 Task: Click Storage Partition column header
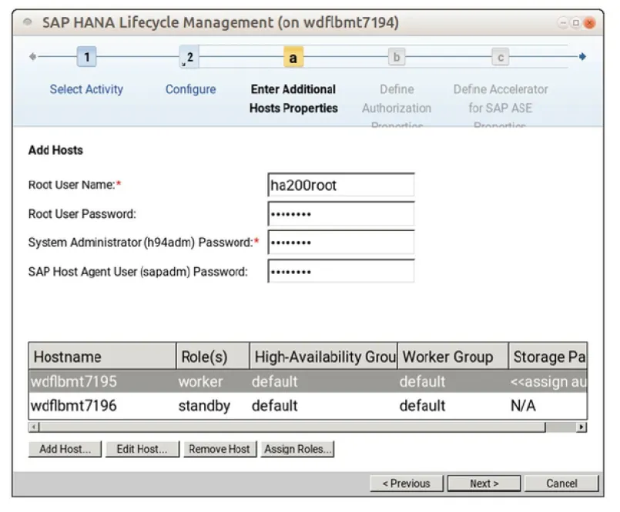click(548, 356)
